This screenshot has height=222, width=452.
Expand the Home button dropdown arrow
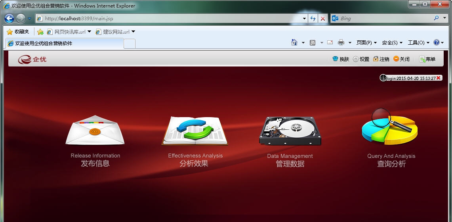click(303, 43)
